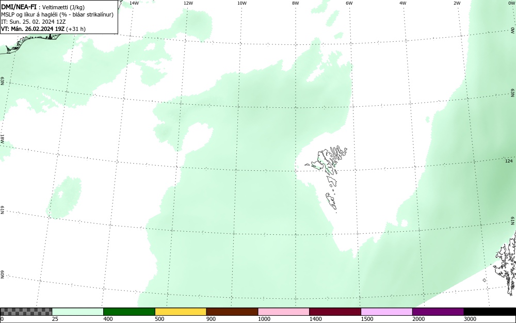This screenshot has height=323, width=516.
Task: Click the "2W" longitude label
Action: point(457,3)
